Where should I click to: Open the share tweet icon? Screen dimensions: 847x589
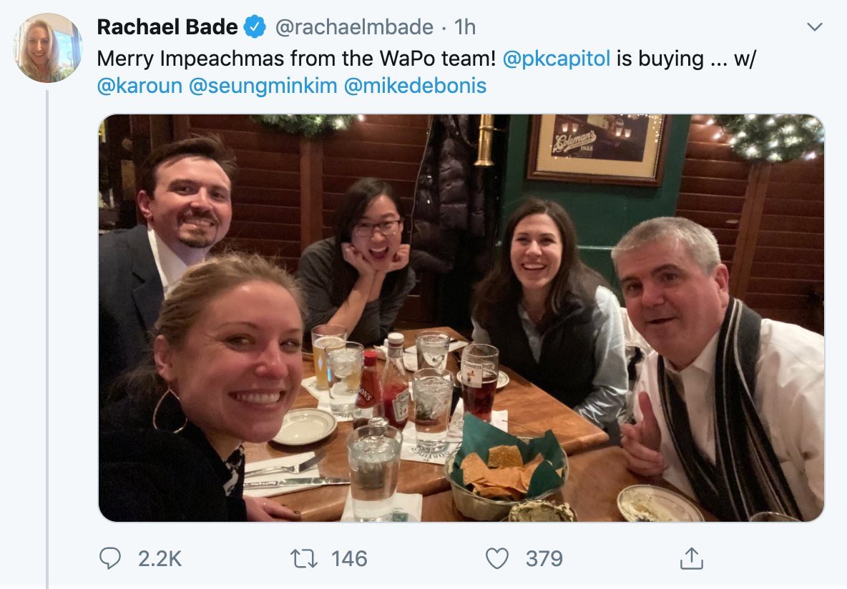tap(691, 558)
